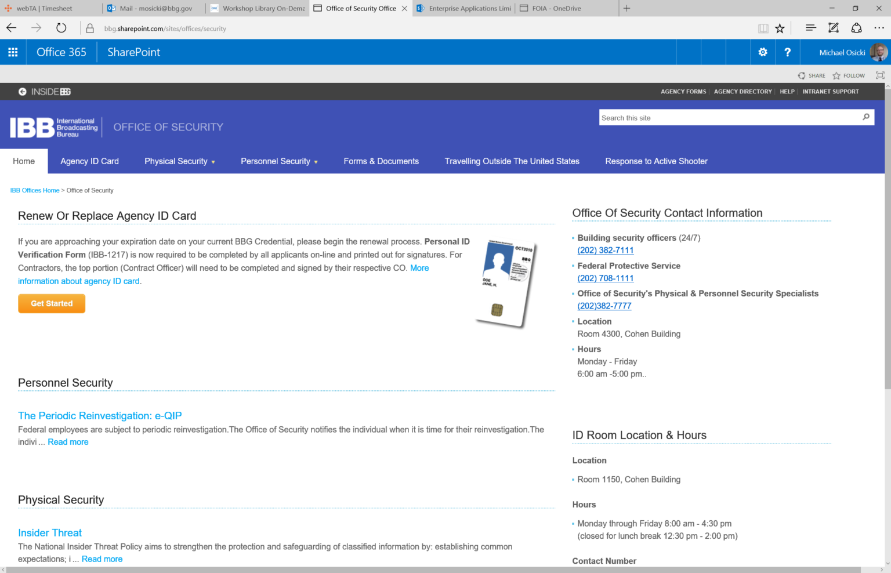Open Response to Active Shooter page

coord(656,161)
